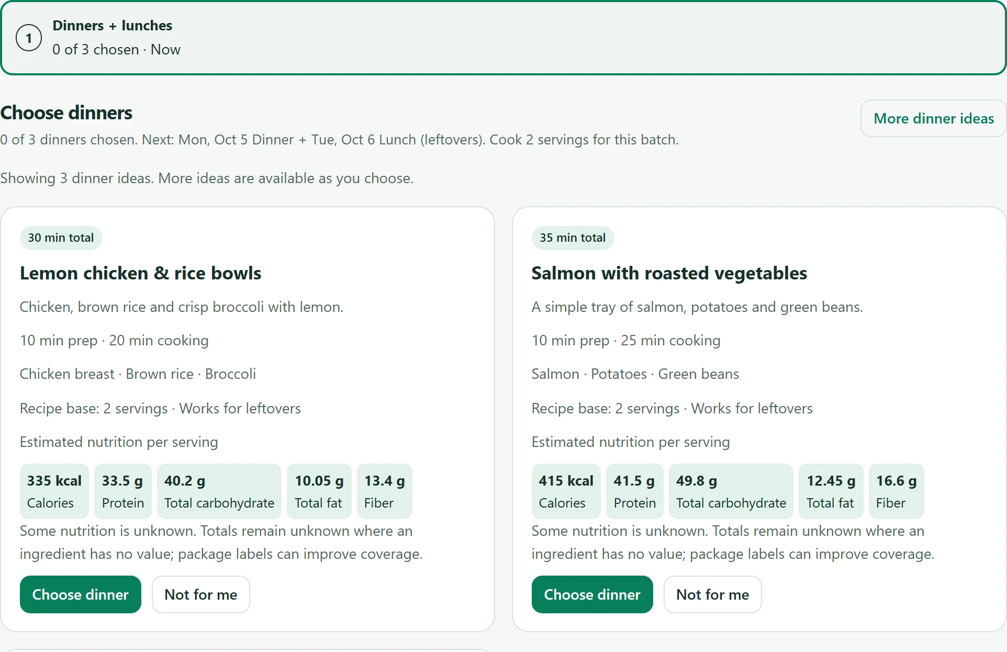Select the 13.4 g Fiber tile
Image resolution: width=1007 pixels, height=652 pixels.
tap(385, 491)
